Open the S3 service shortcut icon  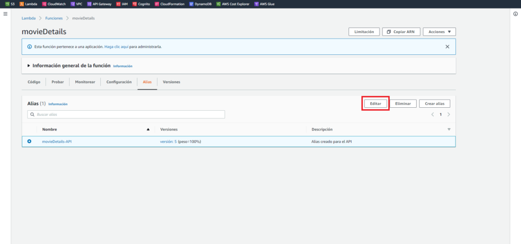(x=8, y=4)
